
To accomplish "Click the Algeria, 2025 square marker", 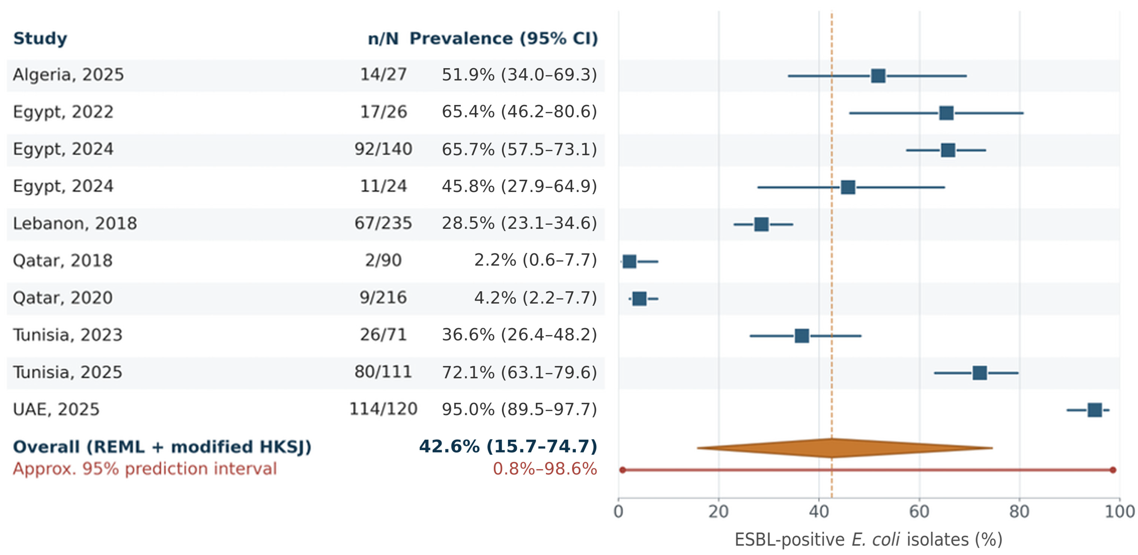I will point(878,76).
